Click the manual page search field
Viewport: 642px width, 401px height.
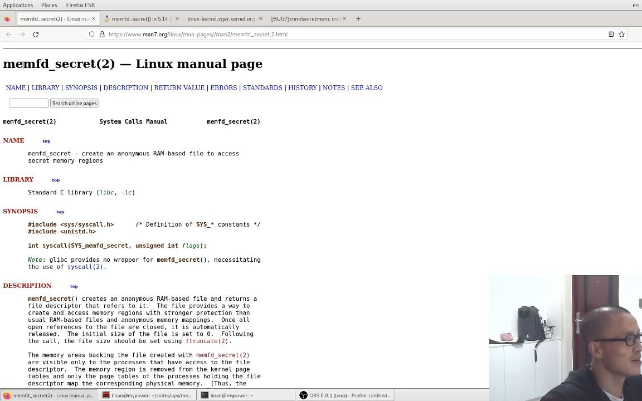[28, 103]
